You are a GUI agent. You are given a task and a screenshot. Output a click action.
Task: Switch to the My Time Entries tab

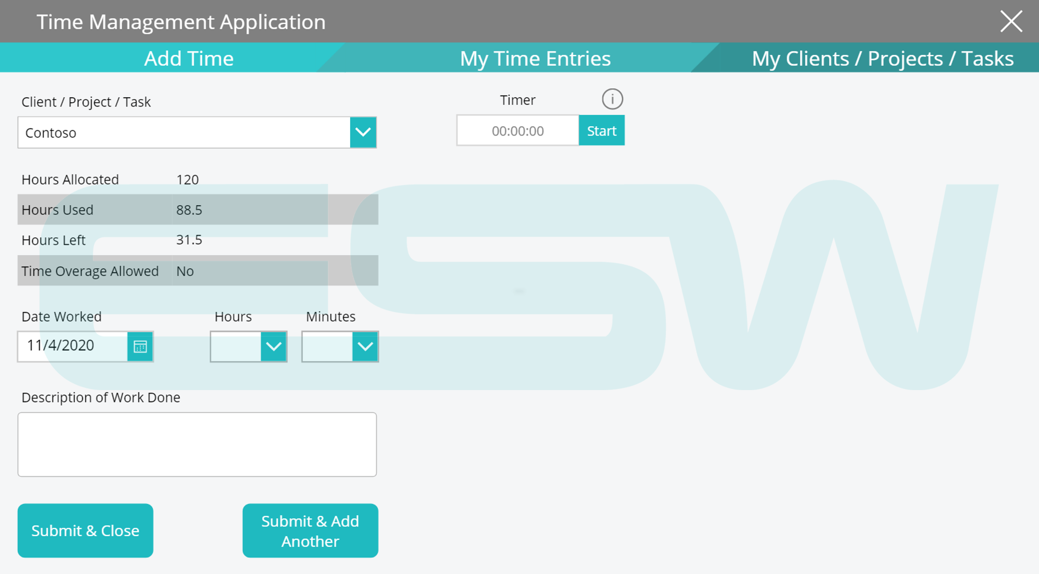tap(535, 58)
